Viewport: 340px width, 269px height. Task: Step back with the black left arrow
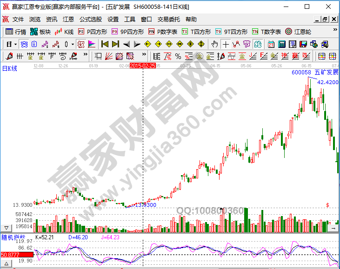point(127,44)
